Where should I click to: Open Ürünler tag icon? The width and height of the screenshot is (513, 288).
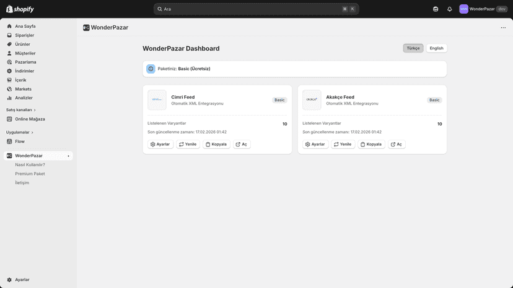point(9,44)
